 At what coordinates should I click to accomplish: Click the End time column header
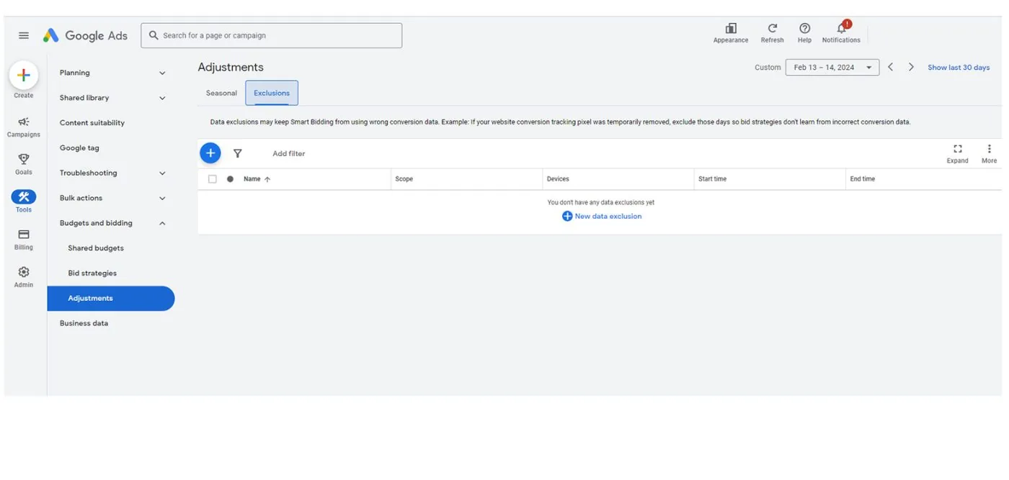point(862,179)
